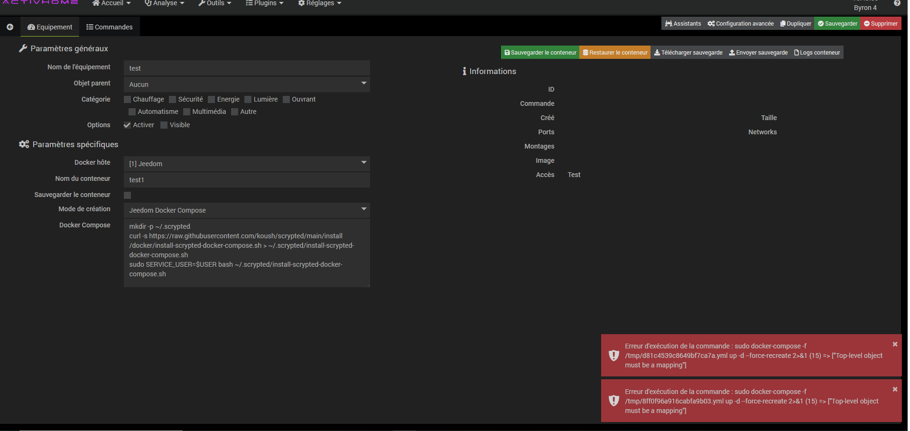Viewport: 910px width, 431px height.
Task: Click Dupliquer to duplicate equipment
Action: (x=796, y=24)
